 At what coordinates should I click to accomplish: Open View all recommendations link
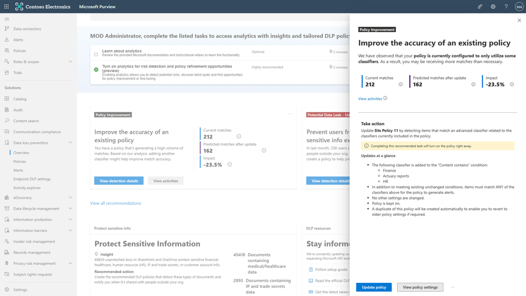coord(115,203)
